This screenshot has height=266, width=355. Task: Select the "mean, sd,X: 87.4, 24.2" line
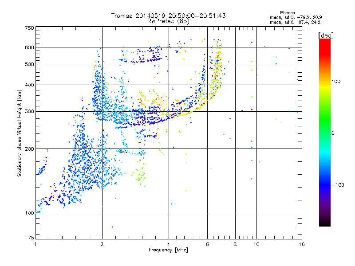pyautogui.click(x=295, y=23)
